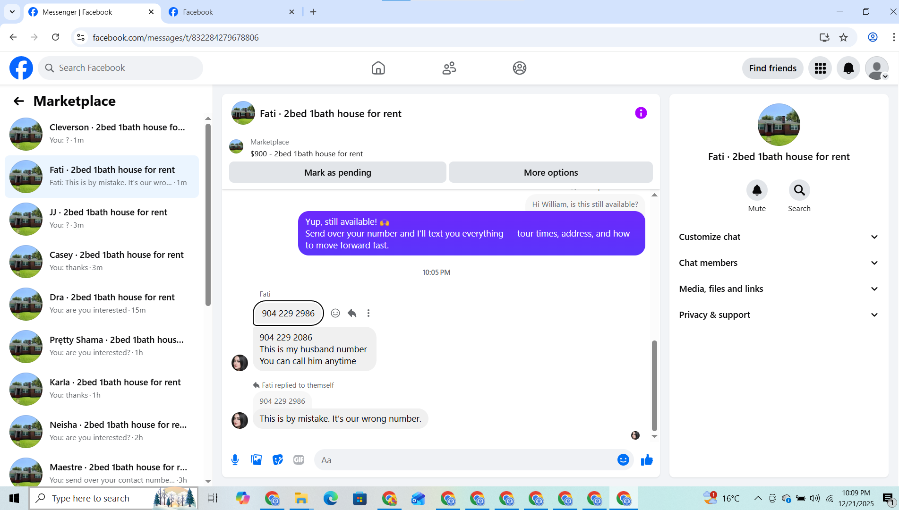Open the emoji picker in message box
This screenshot has width=899, height=510.
coord(623,459)
